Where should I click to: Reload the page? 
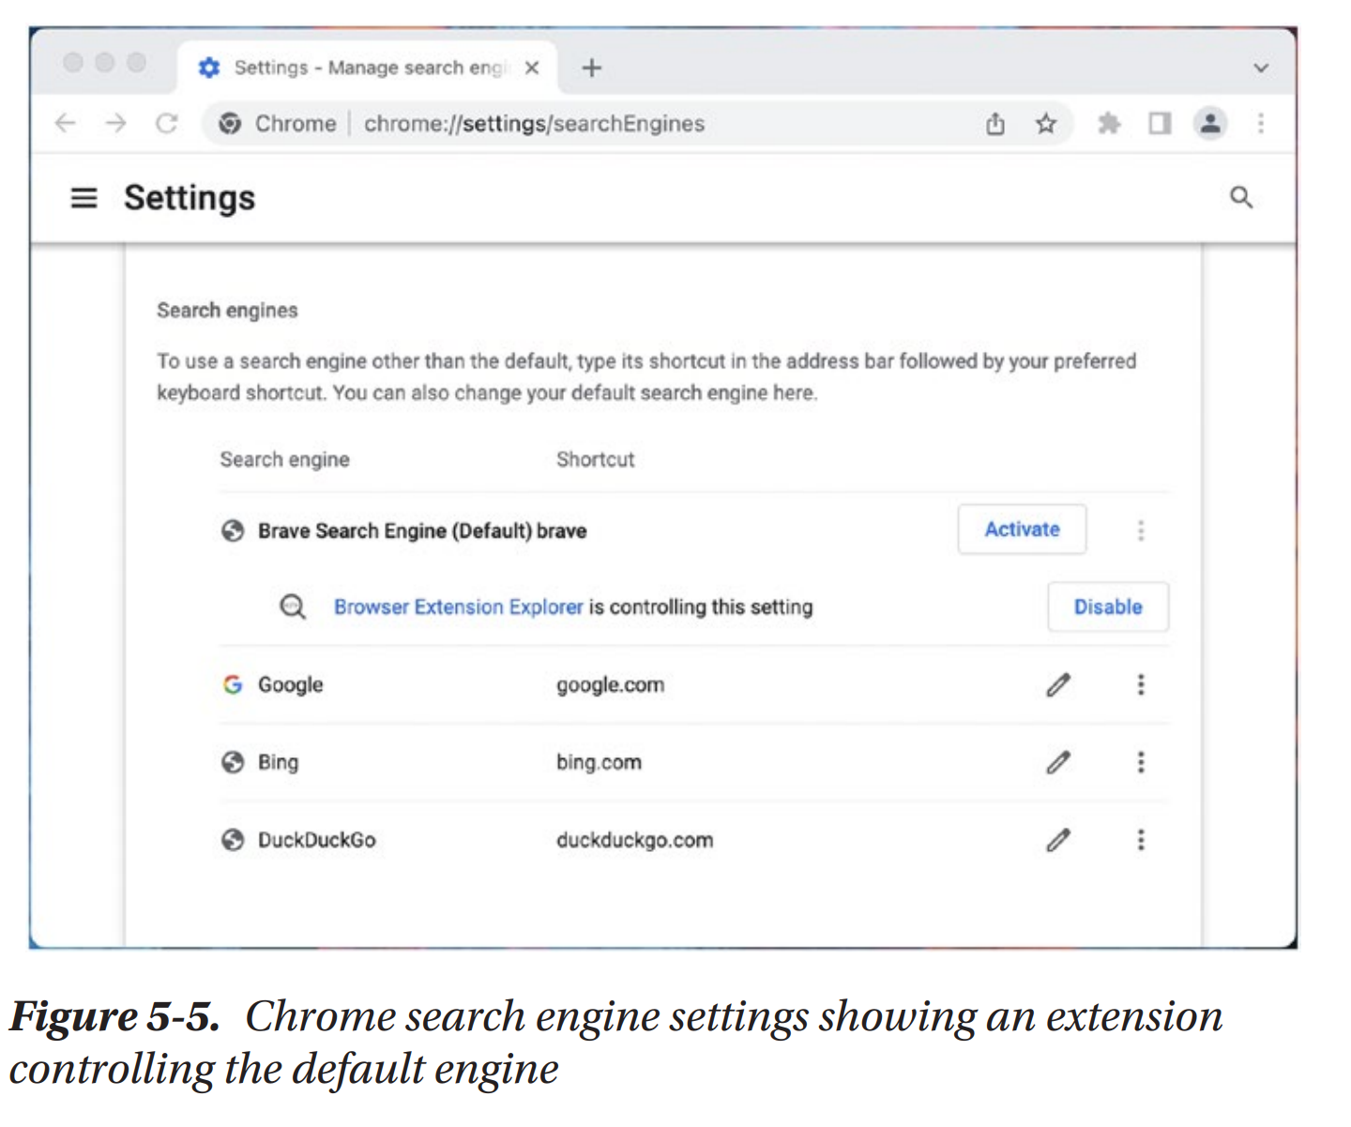(167, 124)
